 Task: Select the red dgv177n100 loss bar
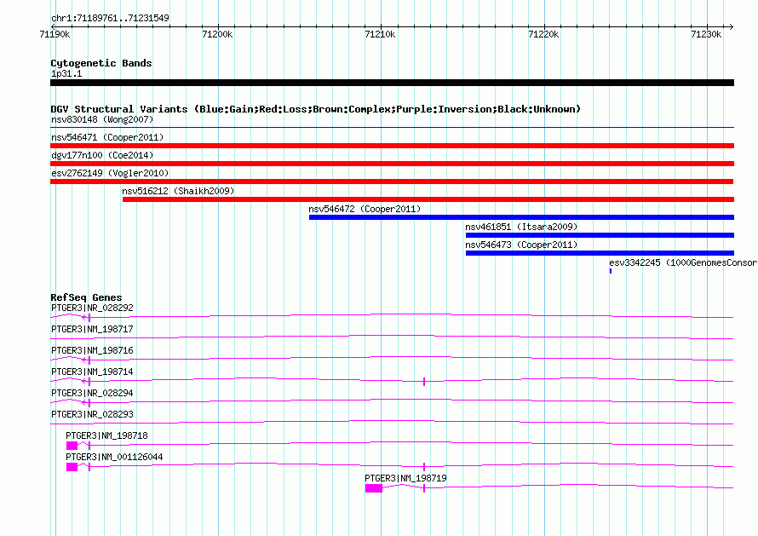392,164
